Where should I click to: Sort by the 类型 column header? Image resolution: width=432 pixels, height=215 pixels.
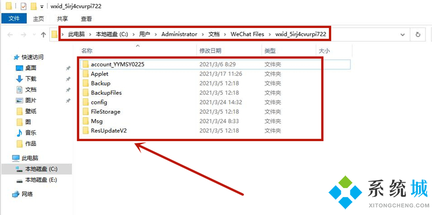point(270,51)
